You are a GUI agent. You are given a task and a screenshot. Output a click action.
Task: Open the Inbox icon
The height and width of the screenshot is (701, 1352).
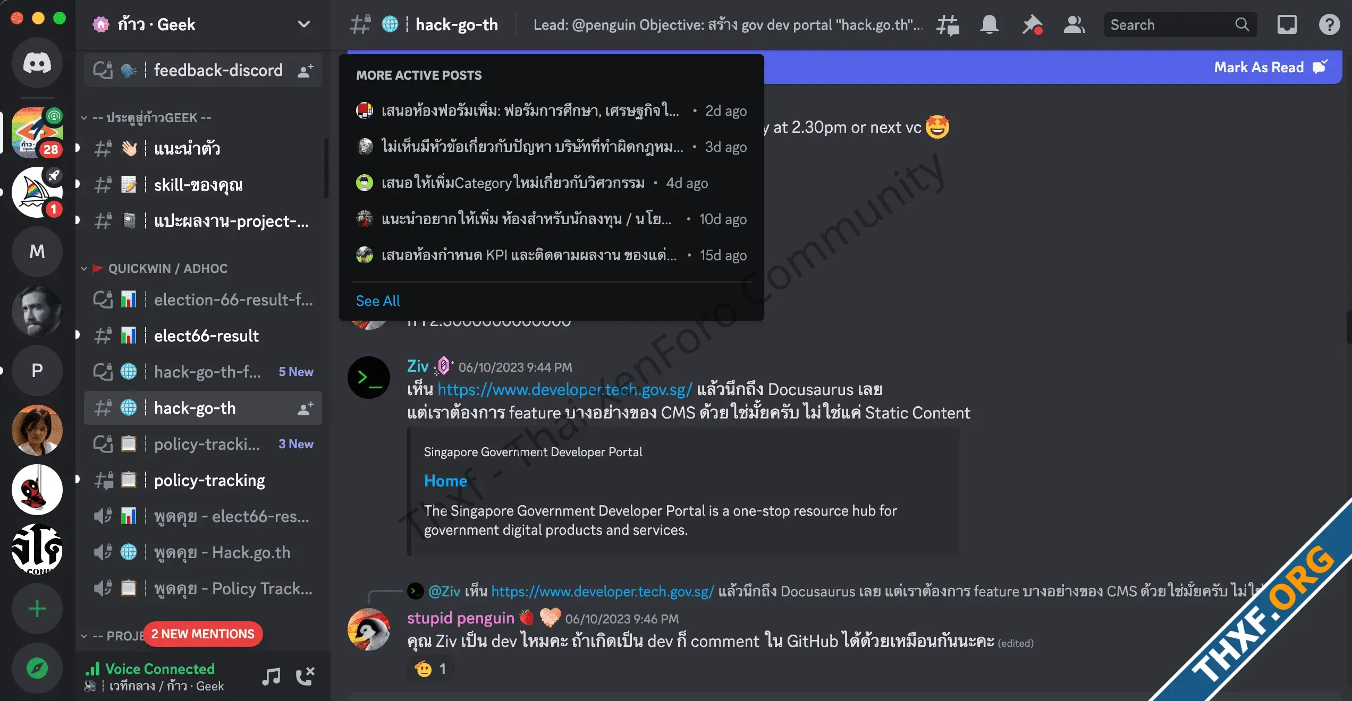click(1287, 24)
